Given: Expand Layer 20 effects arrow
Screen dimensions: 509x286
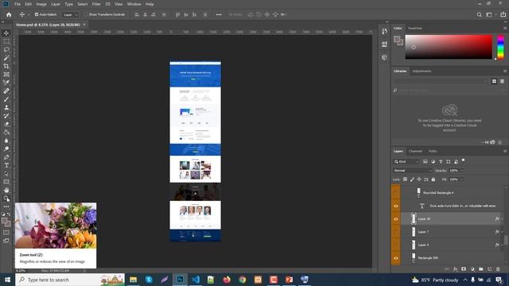Looking at the screenshot, I should pos(503,219).
